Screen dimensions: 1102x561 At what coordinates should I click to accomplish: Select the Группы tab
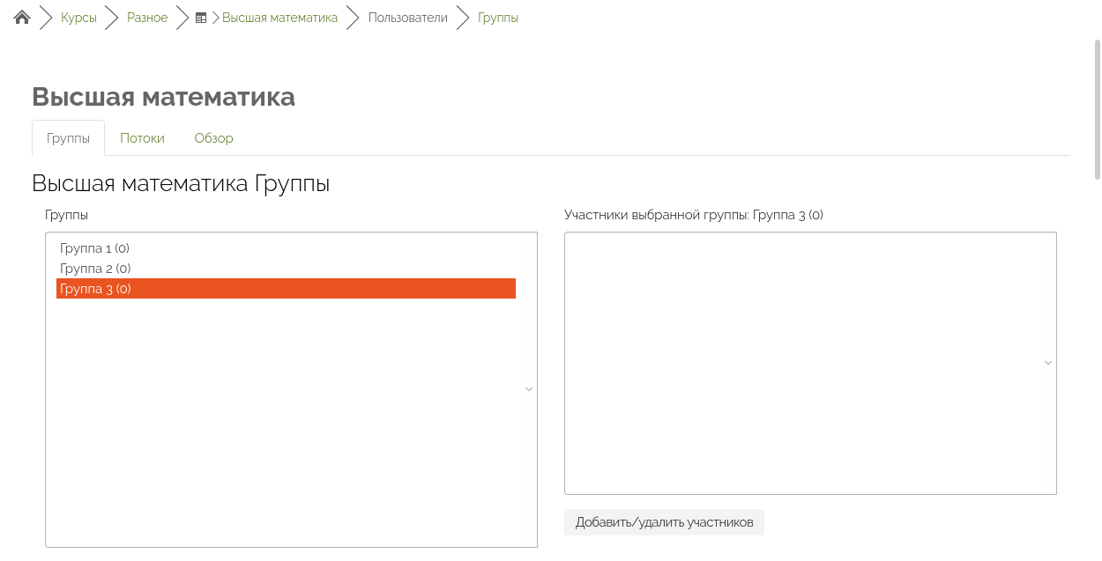click(x=68, y=138)
